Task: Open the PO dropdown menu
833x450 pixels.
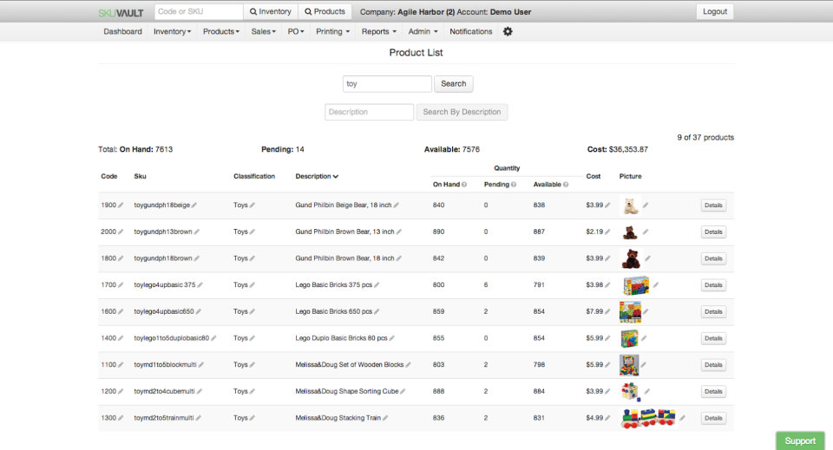Action: pos(296,31)
